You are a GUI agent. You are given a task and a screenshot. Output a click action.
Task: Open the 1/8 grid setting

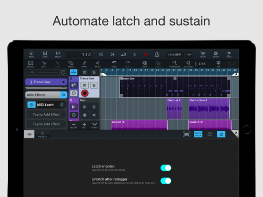click(218, 64)
